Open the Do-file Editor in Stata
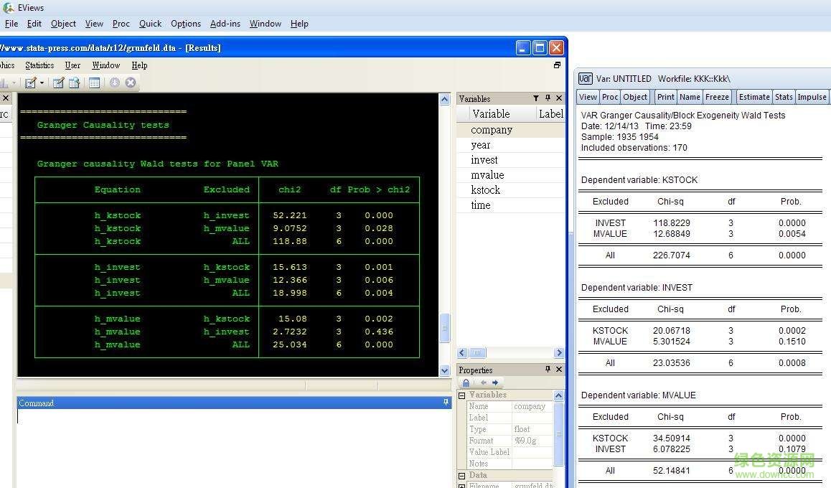The width and height of the screenshot is (831, 488). pyautogui.click(x=30, y=82)
